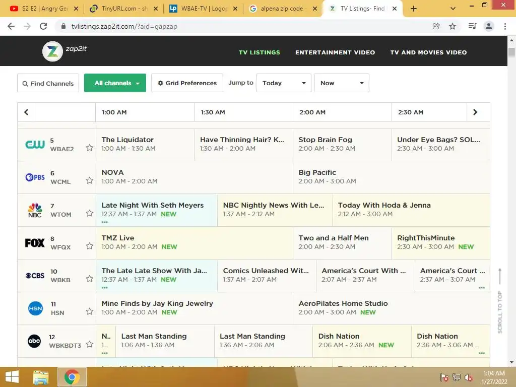Click Find Channels button
Viewport: 516px width, 387px height.
click(48, 83)
